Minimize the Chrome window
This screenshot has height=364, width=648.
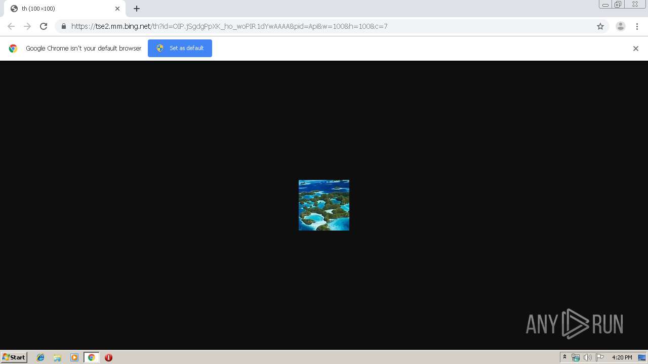[605, 5]
